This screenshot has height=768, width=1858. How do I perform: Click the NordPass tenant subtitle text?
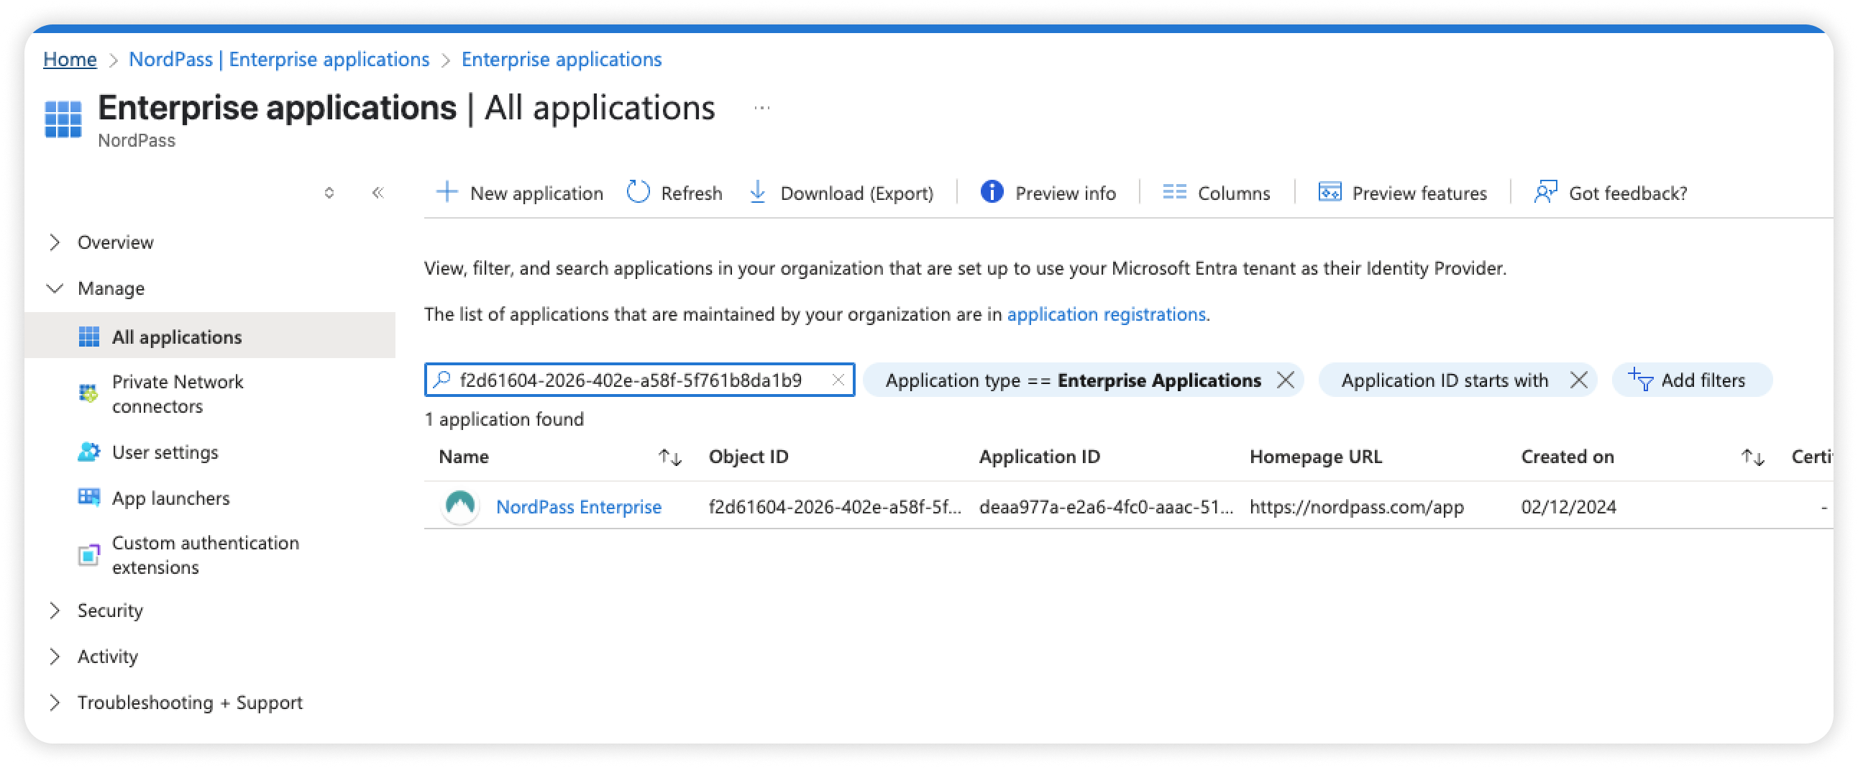[137, 141]
